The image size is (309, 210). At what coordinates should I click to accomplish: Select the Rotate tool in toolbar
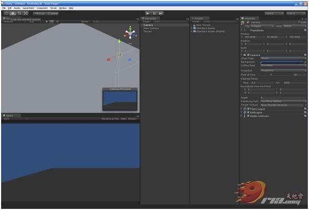[19, 13]
